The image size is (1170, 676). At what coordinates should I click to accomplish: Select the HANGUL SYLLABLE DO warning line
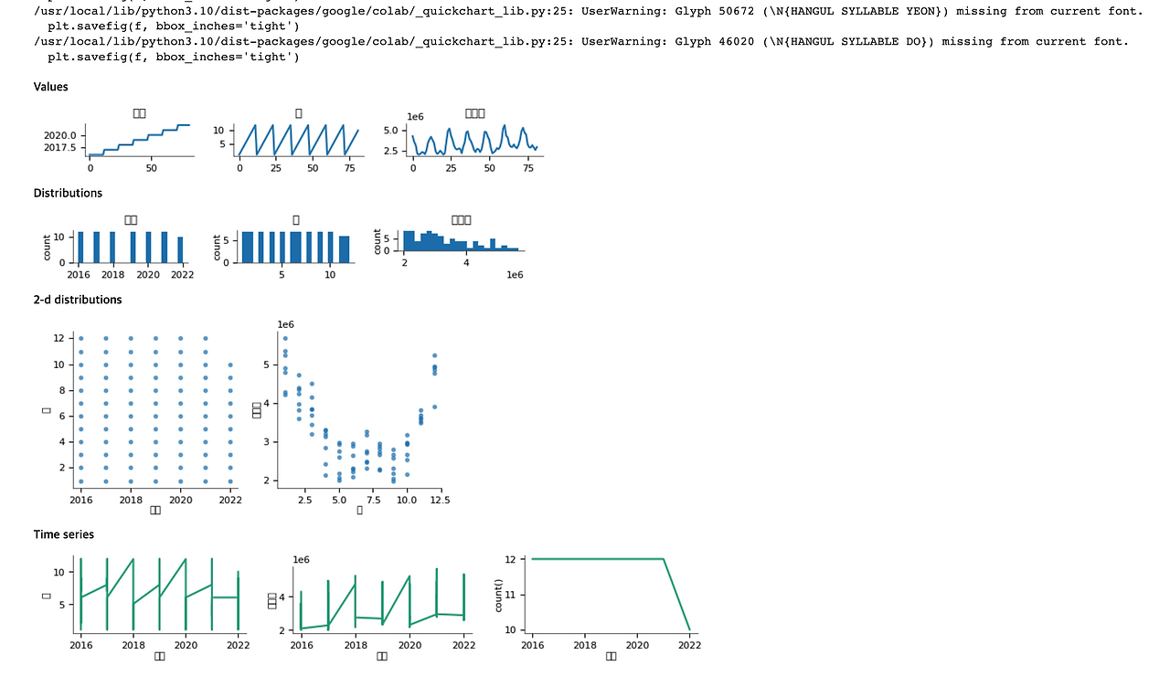[580, 41]
